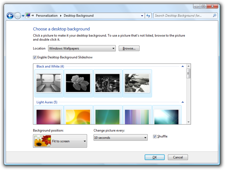Open the Fit to screen position dropdown

coord(60,141)
